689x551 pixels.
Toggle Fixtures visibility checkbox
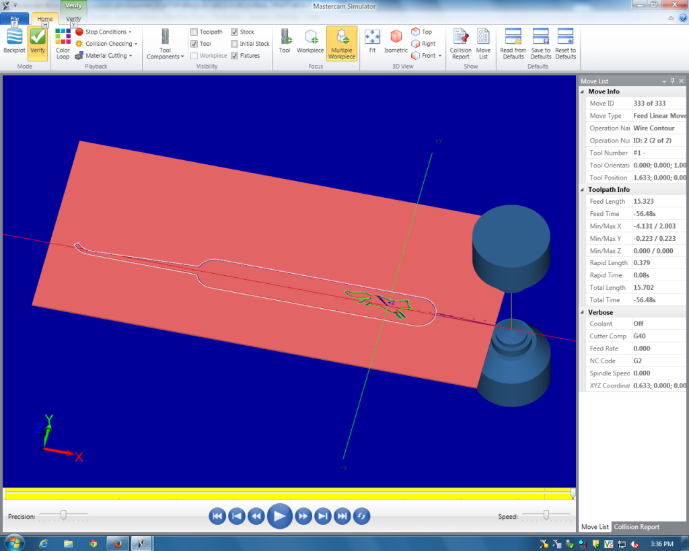click(x=235, y=56)
